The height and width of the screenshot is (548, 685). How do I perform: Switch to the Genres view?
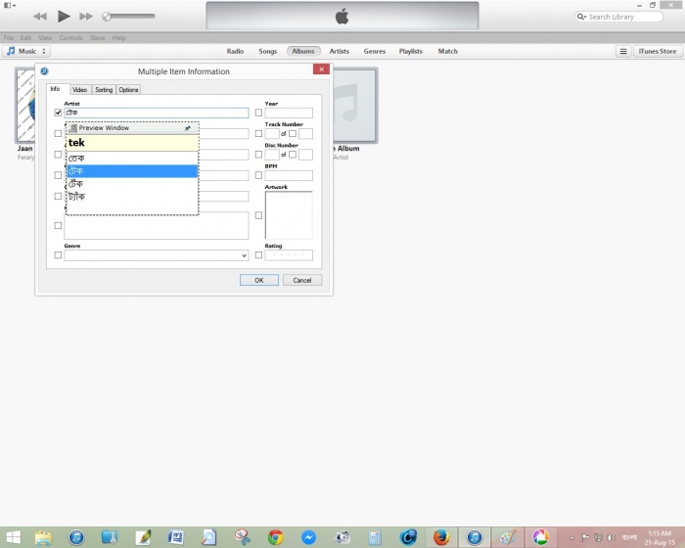click(375, 51)
